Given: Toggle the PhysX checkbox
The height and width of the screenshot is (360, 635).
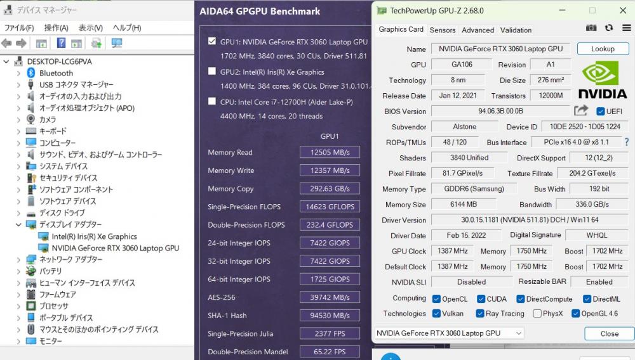Looking at the screenshot, I should tap(537, 314).
